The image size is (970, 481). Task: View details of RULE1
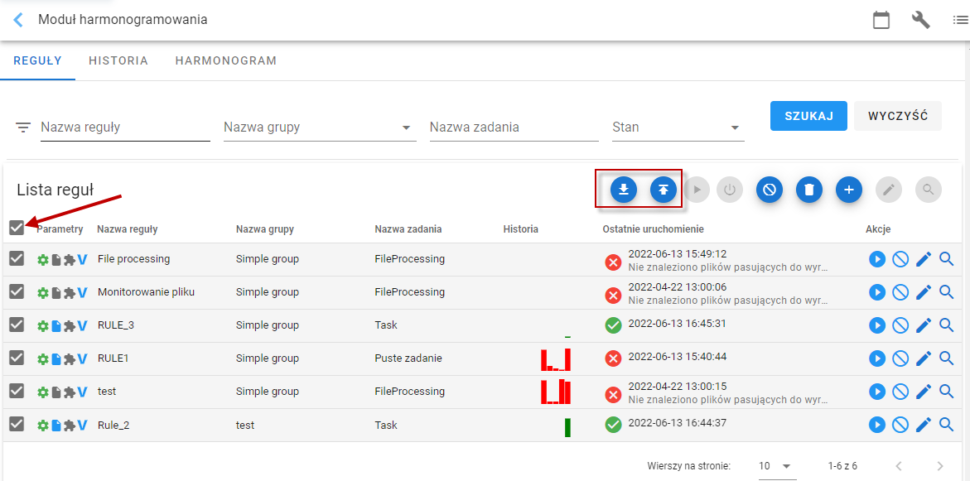coord(947,358)
